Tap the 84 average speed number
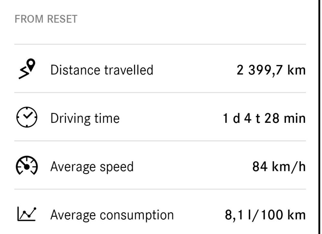Image resolution: width=322 pixels, height=234 pixels. click(x=260, y=167)
